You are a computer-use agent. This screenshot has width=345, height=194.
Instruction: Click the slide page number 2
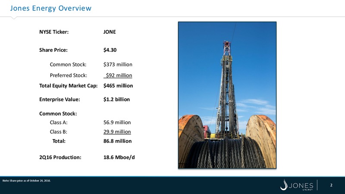(x=331, y=185)
